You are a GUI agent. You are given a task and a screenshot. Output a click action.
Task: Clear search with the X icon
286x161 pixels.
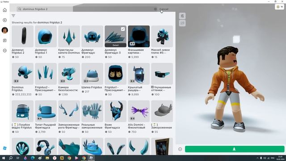156,9
